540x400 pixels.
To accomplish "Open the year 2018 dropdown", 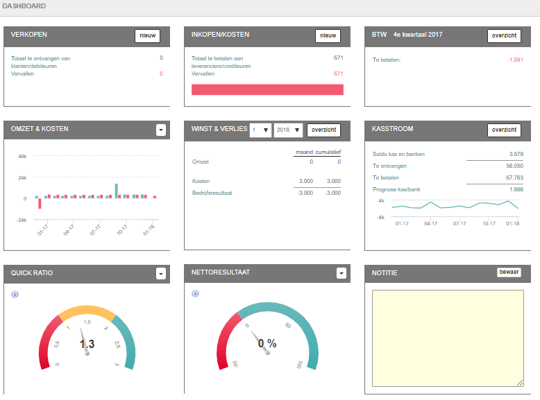I will [x=288, y=130].
